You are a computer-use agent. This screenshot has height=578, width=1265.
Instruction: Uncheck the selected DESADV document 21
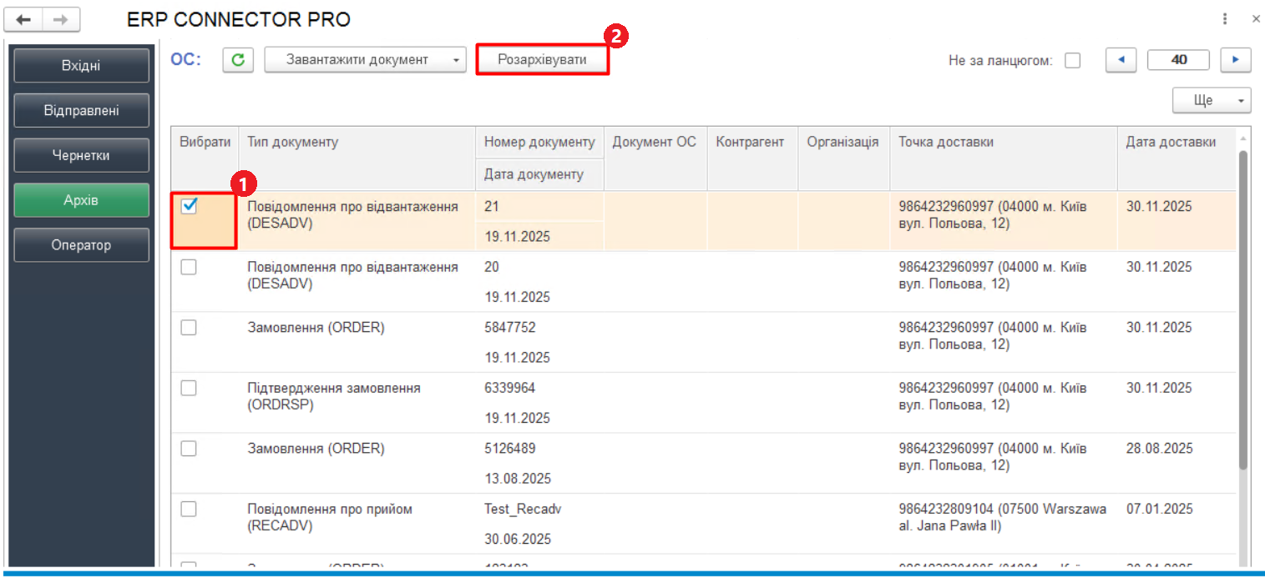(x=190, y=207)
